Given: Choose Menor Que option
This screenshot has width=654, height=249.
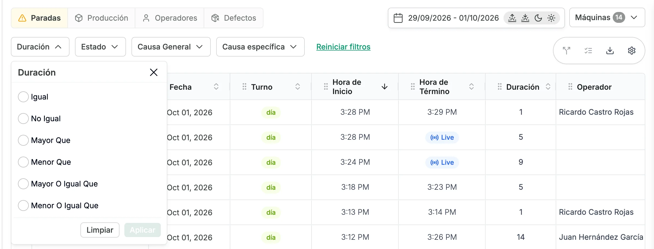Looking at the screenshot, I should coord(23,162).
